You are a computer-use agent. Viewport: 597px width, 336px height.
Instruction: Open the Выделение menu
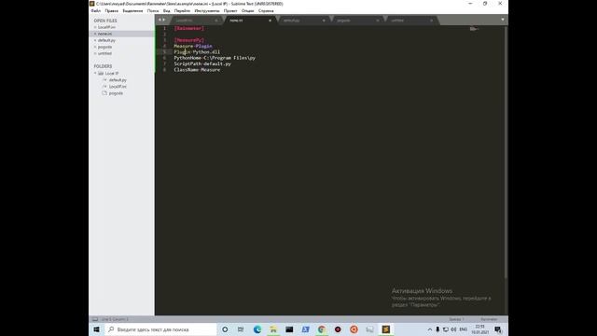132,10
